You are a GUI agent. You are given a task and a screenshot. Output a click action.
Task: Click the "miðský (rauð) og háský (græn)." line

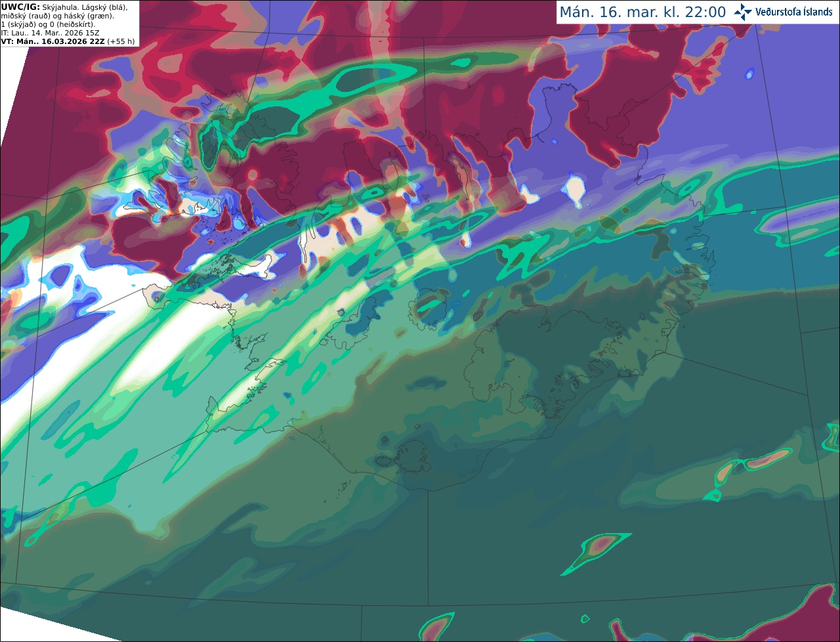coord(57,16)
